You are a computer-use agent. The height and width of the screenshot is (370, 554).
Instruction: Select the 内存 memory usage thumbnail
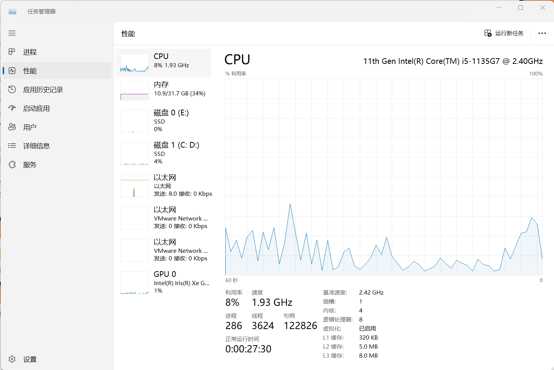pyautogui.click(x=134, y=91)
